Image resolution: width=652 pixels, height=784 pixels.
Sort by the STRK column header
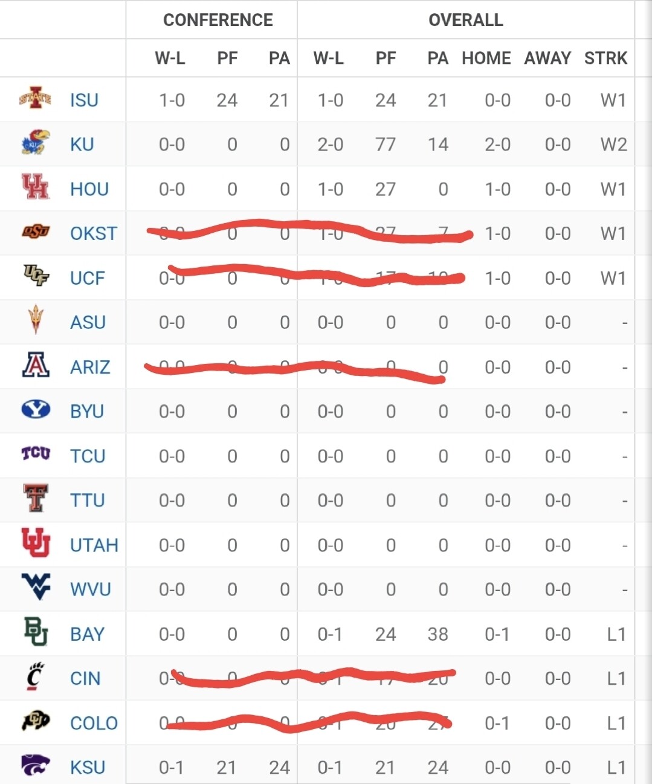click(x=605, y=58)
